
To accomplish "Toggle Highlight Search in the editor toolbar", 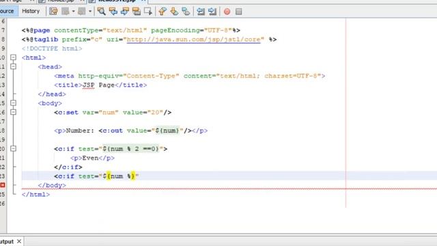I will coord(137,11).
